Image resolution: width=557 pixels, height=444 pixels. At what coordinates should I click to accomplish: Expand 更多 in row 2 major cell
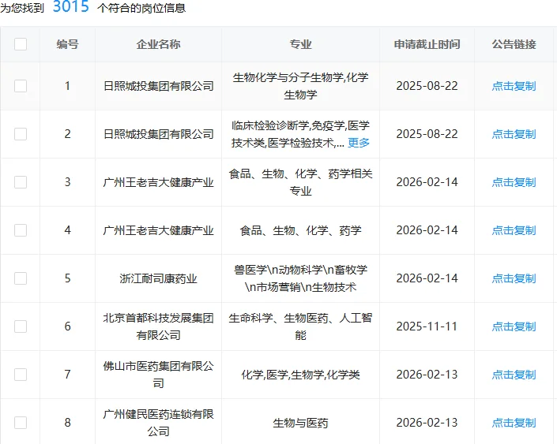click(359, 143)
